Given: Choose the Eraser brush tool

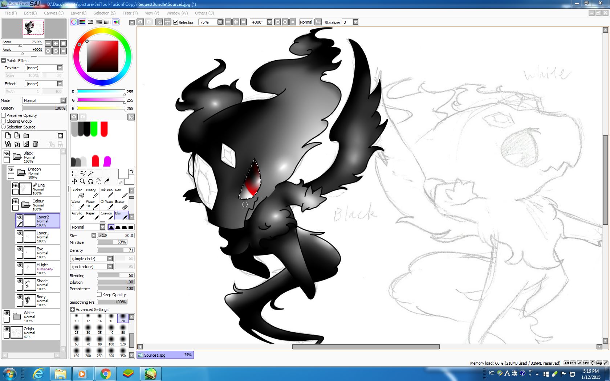Looking at the screenshot, I should point(121,205).
